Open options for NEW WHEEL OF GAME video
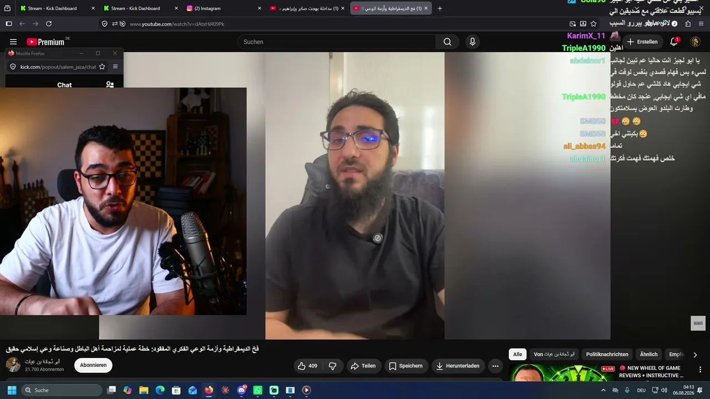710x399 pixels. 700,369
